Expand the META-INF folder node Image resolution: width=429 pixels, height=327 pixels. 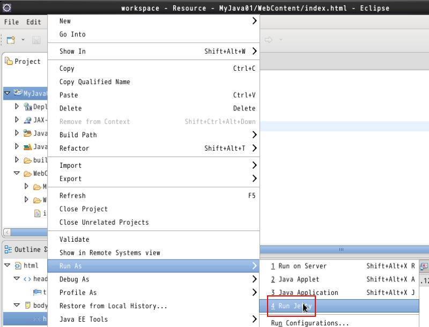(26, 186)
